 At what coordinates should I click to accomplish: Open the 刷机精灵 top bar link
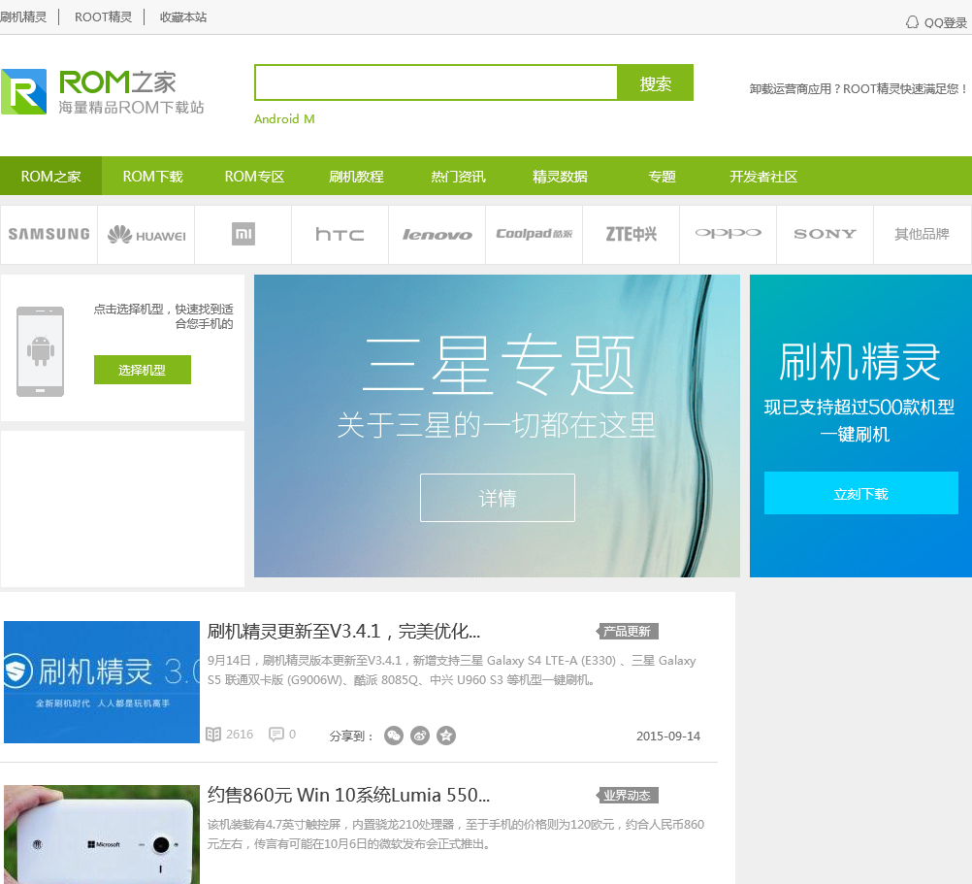[23, 16]
